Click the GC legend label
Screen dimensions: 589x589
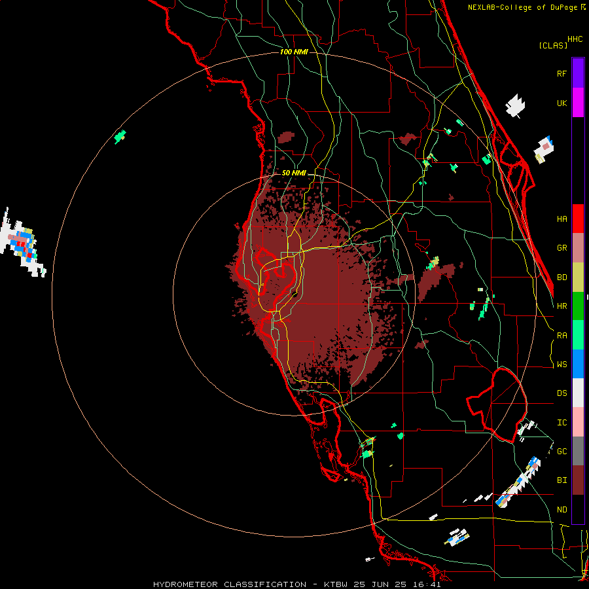click(x=562, y=452)
